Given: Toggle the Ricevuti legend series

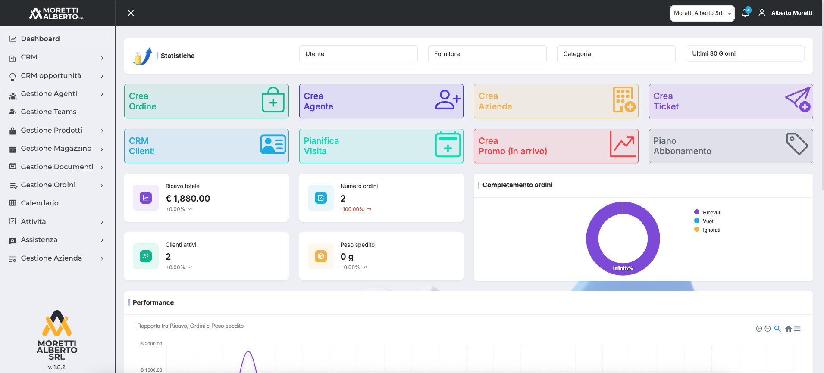Looking at the screenshot, I should click(711, 212).
